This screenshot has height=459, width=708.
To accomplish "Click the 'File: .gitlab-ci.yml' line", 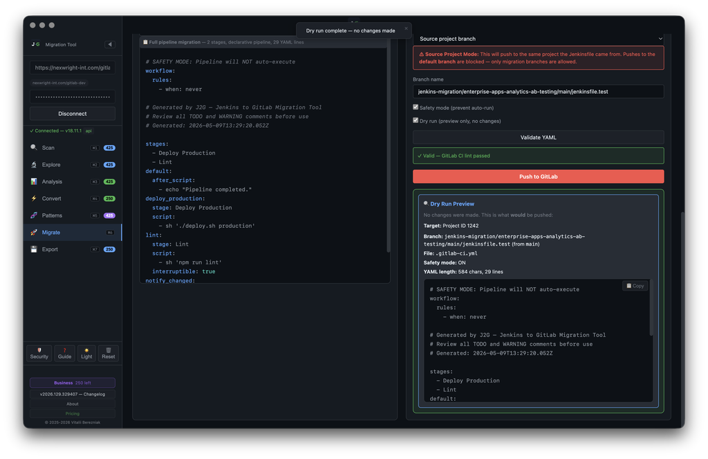I will 450,253.
